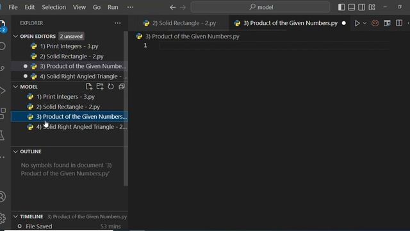Screen dimensions: 410x231
Task: Collapse the OUTLINE section
Action: point(15,151)
